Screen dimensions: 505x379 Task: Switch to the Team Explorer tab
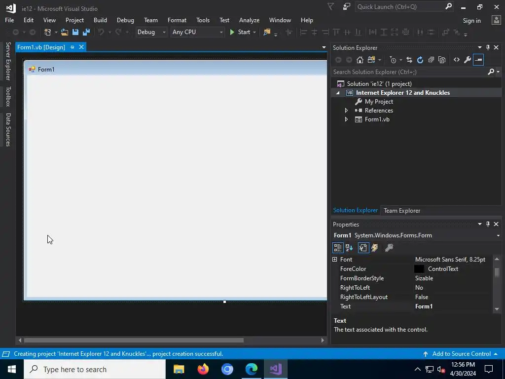point(401,210)
